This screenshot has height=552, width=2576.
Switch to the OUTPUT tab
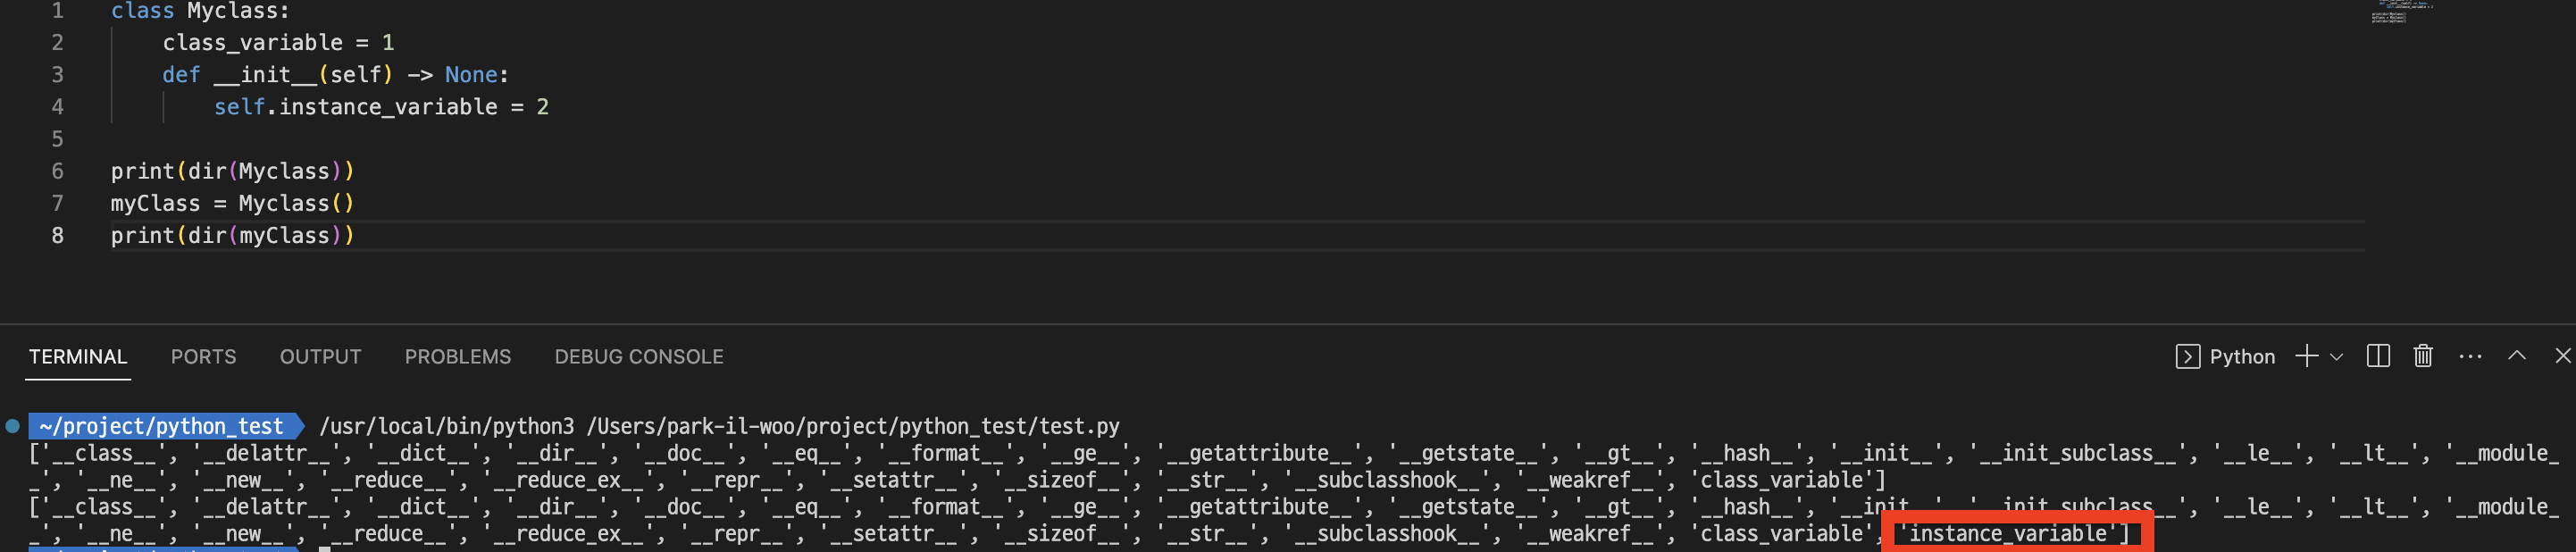[320, 357]
